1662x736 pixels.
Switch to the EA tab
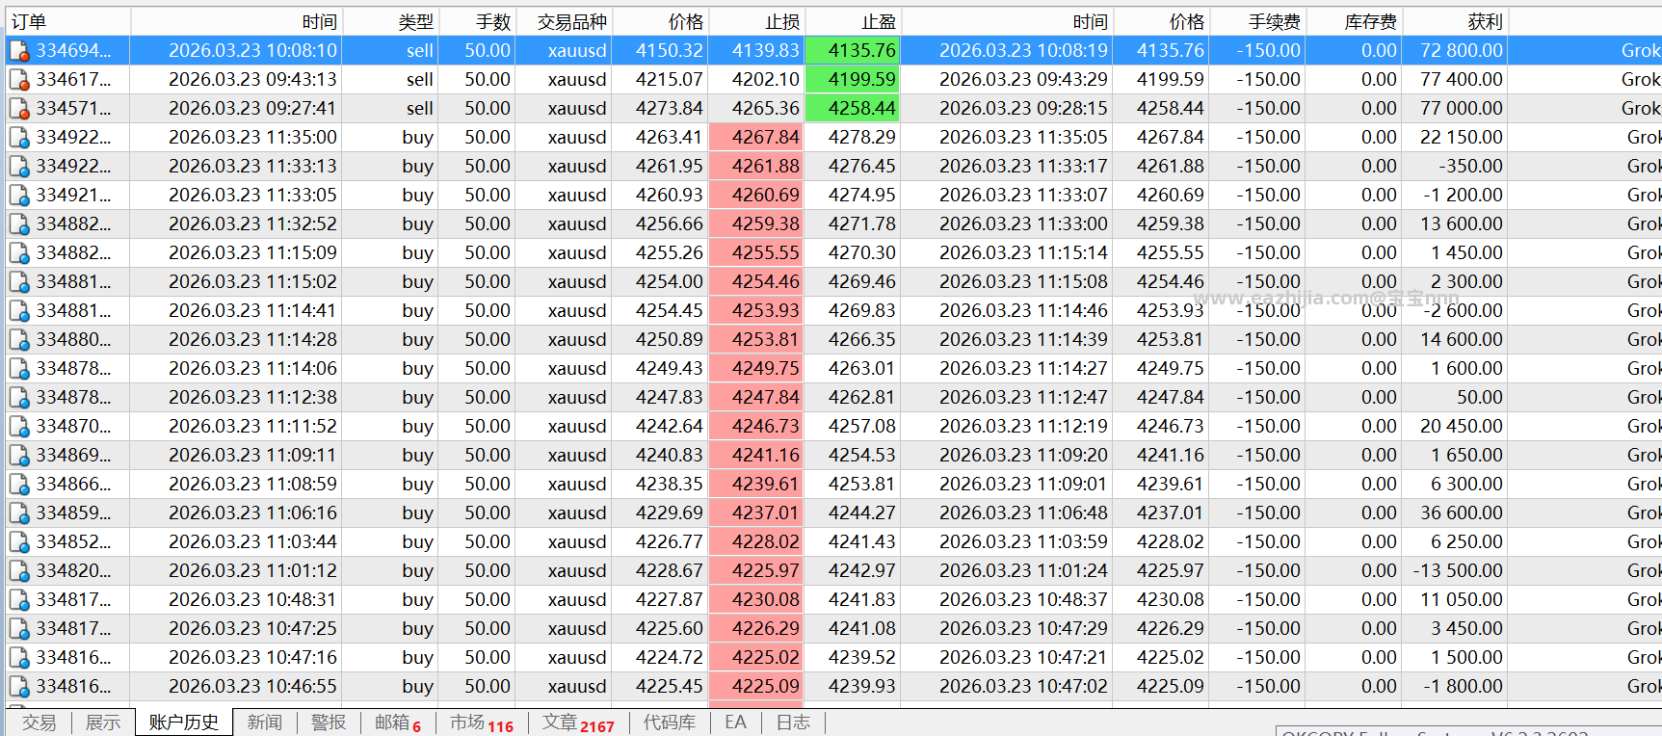click(x=736, y=723)
